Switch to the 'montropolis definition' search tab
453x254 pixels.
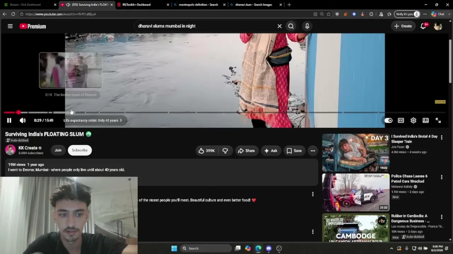200,5
